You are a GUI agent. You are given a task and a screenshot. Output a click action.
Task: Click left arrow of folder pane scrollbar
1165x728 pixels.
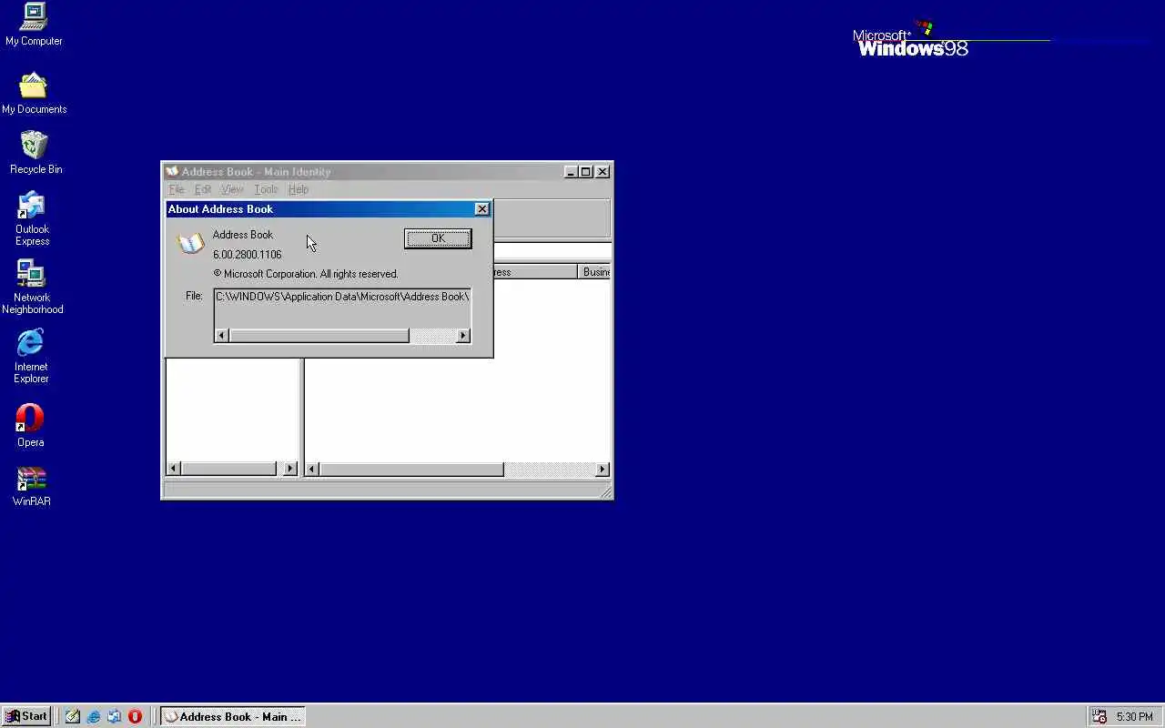point(173,470)
